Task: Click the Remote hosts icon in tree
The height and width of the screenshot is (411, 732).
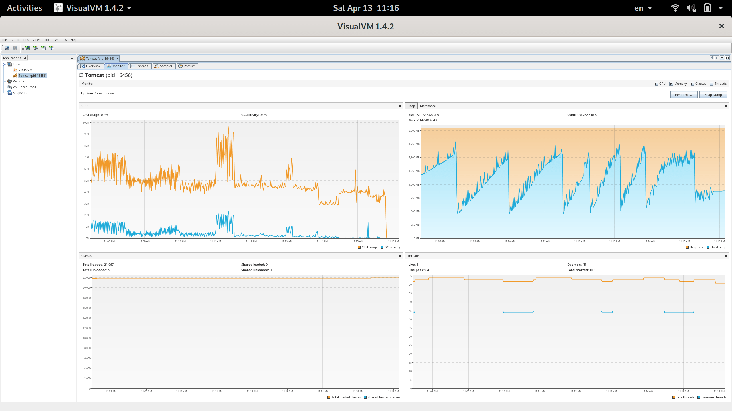Action: click(x=9, y=81)
